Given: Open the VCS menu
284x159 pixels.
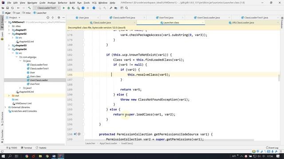Looking at the screenshot, I should (94, 3).
